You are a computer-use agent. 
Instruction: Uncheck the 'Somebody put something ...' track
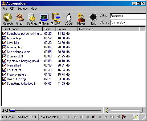pyautogui.click(x=4, y=34)
